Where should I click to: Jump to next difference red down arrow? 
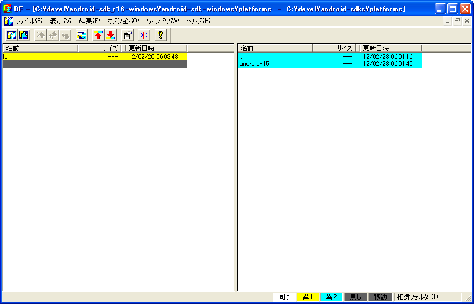111,35
